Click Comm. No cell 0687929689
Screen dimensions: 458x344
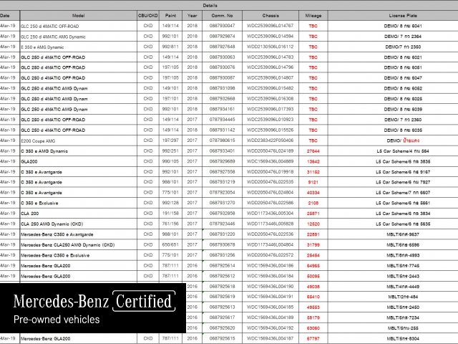click(x=222, y=161)
